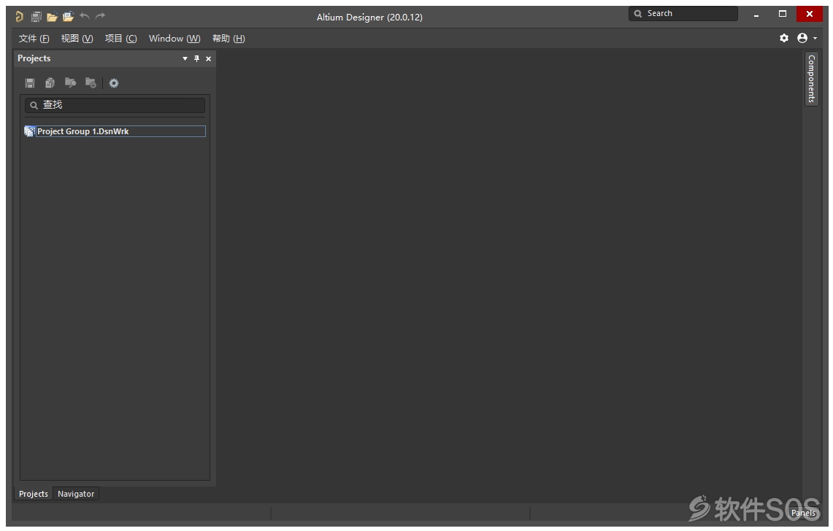Viewport: 833px width, 531px height.
Task: Minimize the Altium Designer window
Action: click(756, 15)
